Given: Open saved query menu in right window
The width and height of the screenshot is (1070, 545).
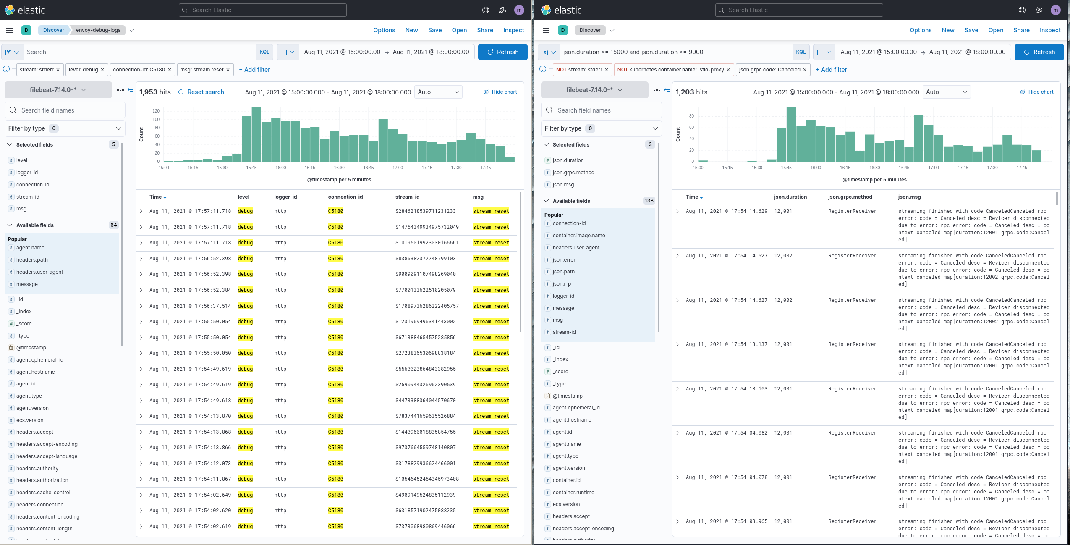Looking at the screenshot, I should (x=548, y=52).
